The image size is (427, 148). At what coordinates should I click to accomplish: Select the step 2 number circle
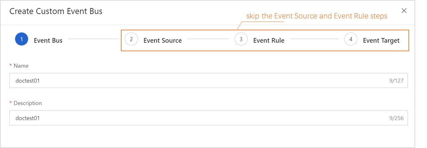click(x=131, y=39)
